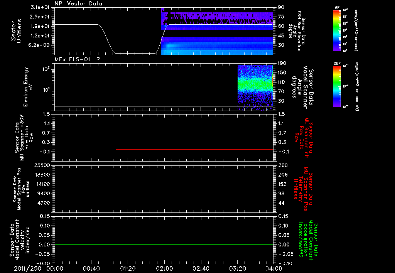The width and height of the screenshot is (395, 273).
Task: Click the 75 sun elevation axis value
Action: click(281, 17)
